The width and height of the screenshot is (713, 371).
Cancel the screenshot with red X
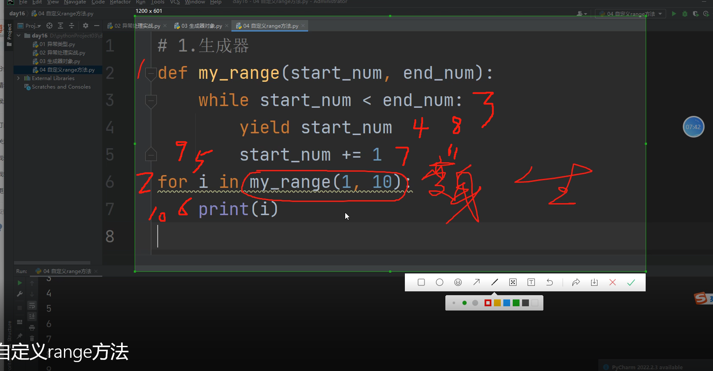(612, 282)
